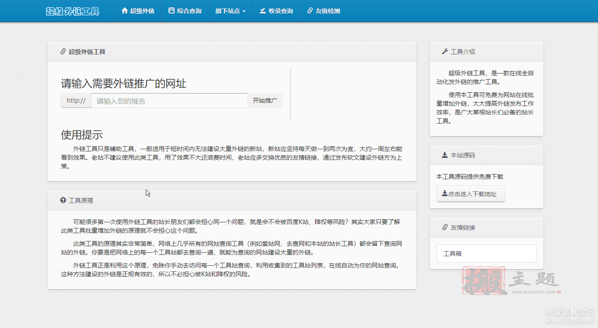Click the 开始推广 button
The image size is (598, 328).
point(265,100)
